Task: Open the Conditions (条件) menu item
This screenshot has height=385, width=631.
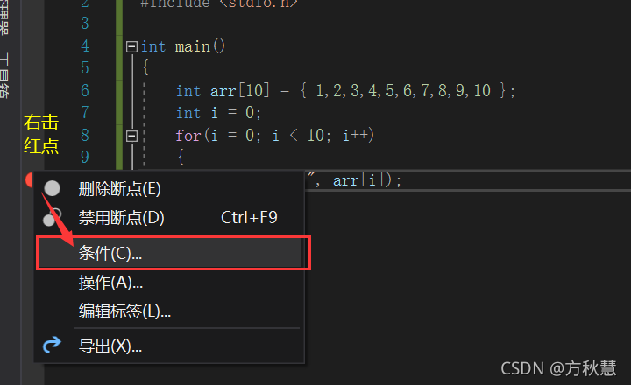Action: [x=169, y=253]
